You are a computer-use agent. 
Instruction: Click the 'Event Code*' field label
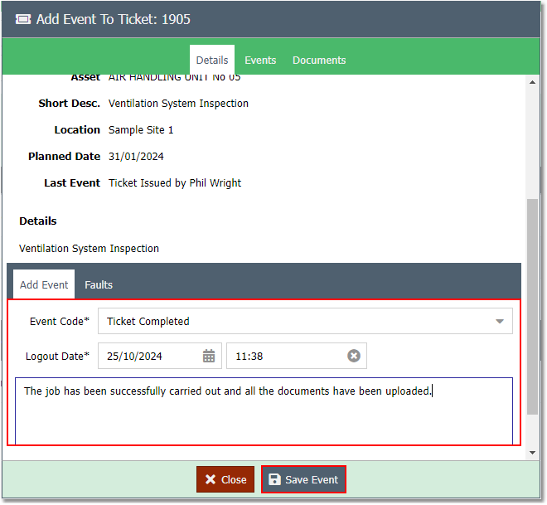60,321
